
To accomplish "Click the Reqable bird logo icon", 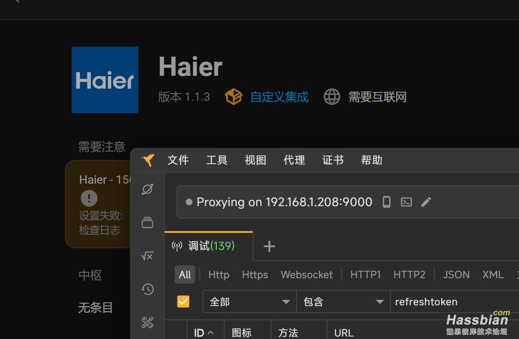I will (147, 160).
